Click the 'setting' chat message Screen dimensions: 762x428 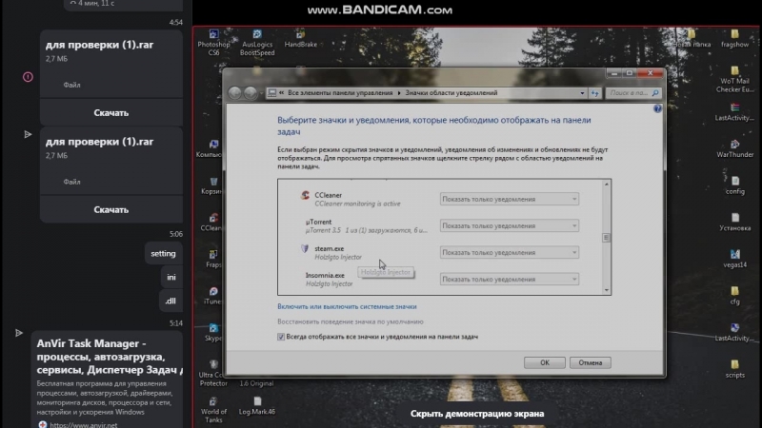(x=163, y=253)
